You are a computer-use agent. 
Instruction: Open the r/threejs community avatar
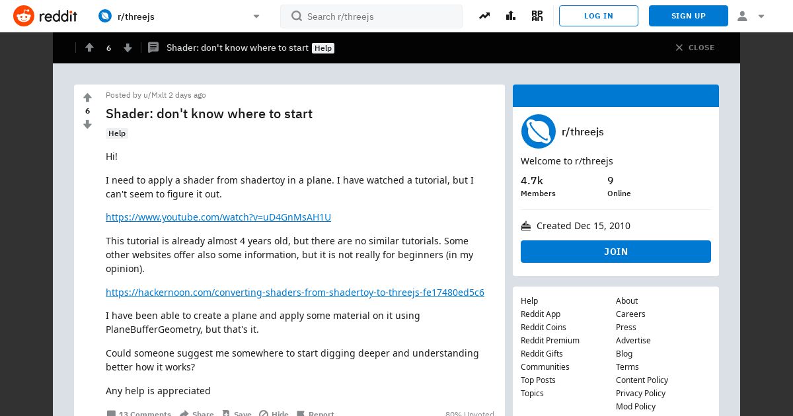(x=538, y=131)
